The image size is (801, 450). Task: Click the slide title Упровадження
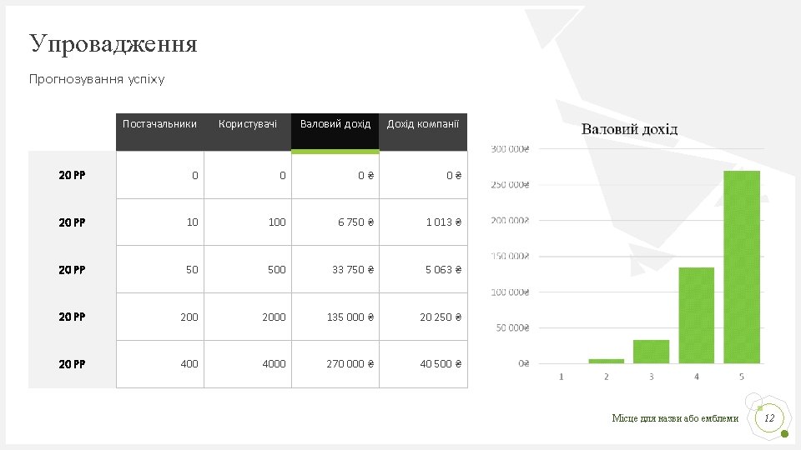click(113, 44)
